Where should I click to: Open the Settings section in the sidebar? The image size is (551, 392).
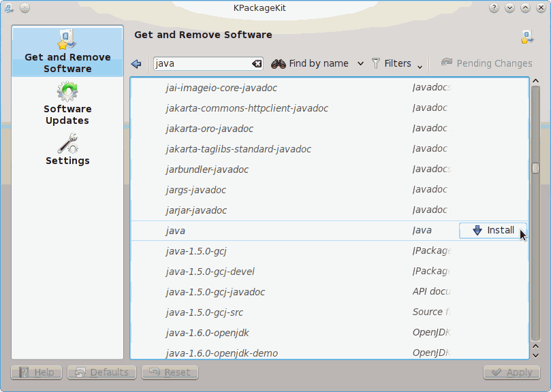pyautogui.click(x=67, y=149)
